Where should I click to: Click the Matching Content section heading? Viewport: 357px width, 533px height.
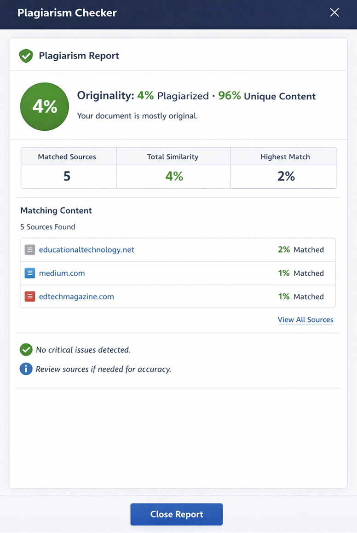(x=56, y=211)
